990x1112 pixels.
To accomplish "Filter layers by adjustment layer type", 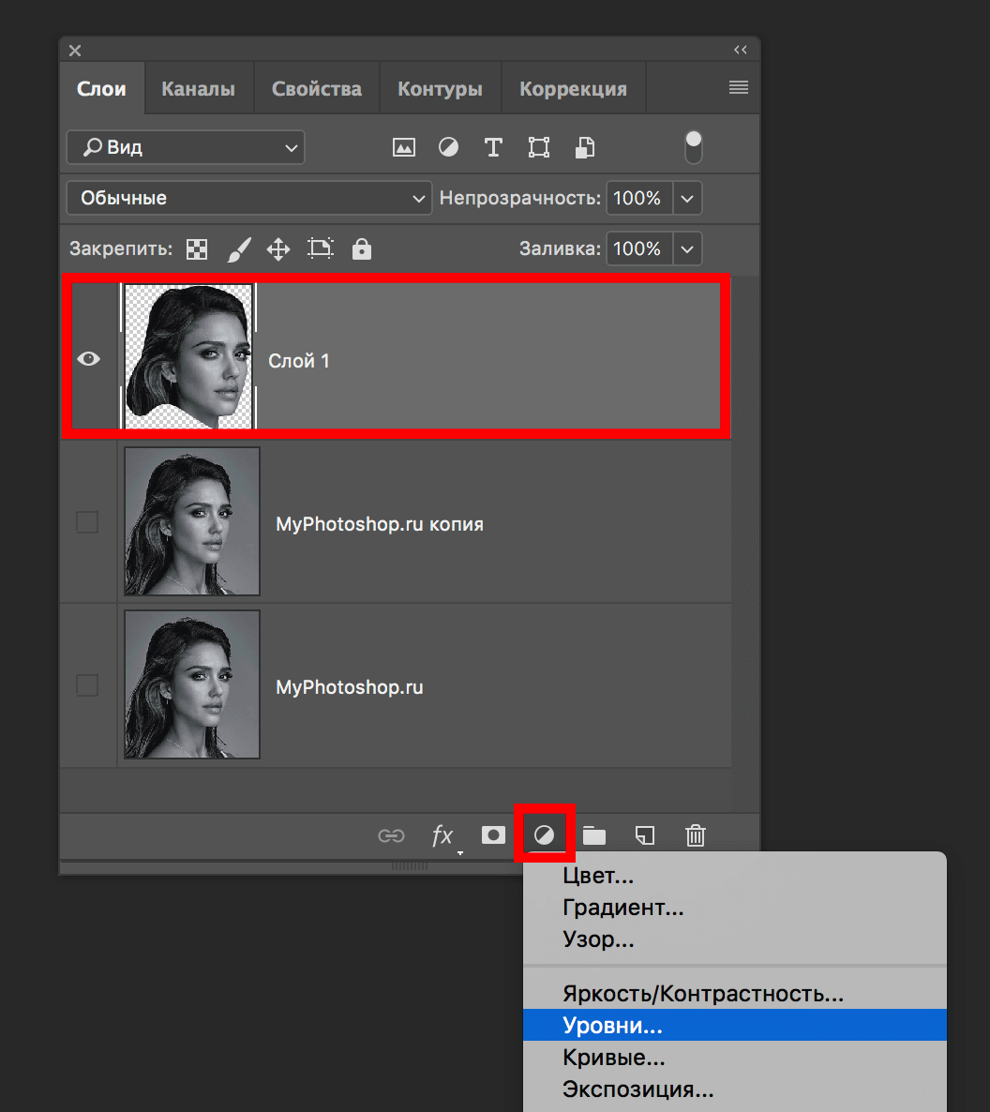I will pyautogui.click(x=449, y=147).
